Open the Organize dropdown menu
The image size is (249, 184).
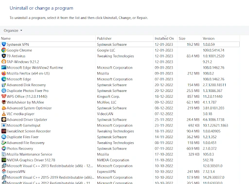[13, 31]
